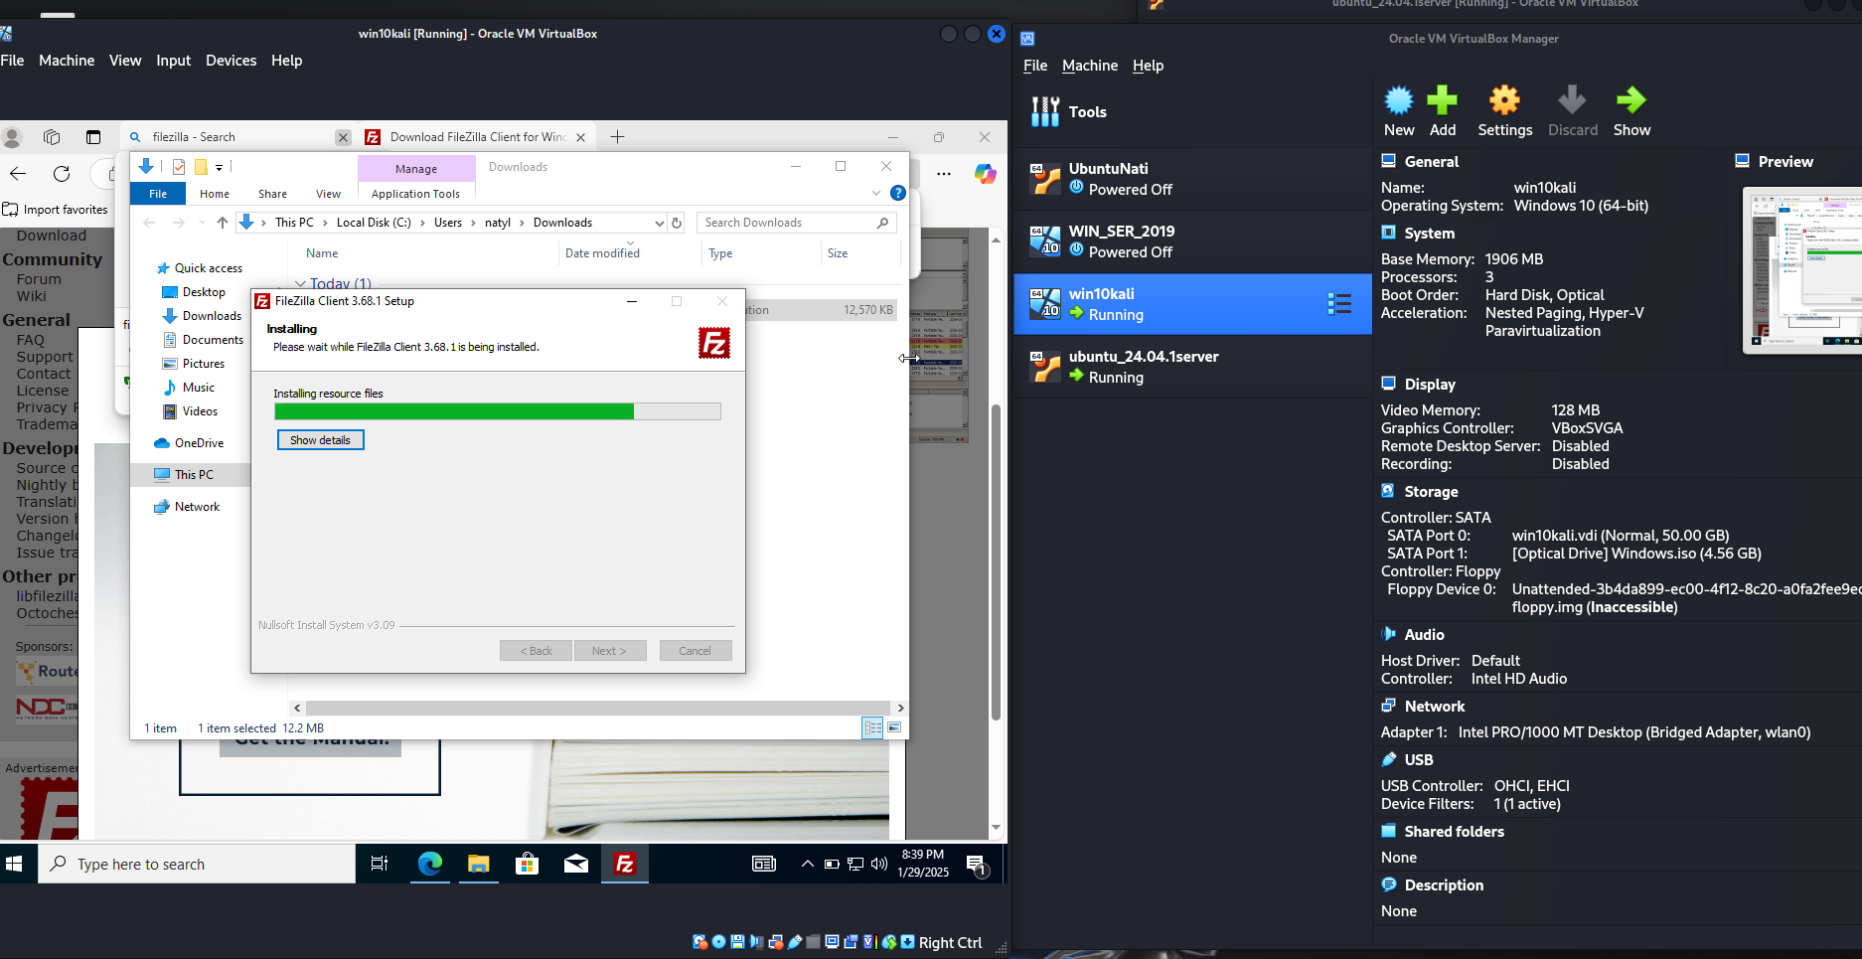Select the UbuntuNati virtual machine
Screen dimensions: 1862x959
[x=1192, y=179]
